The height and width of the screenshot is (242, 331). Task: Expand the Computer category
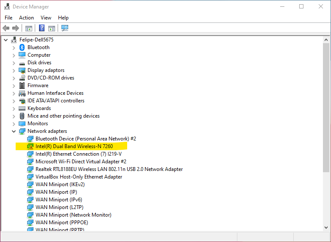[x=14, y=55]
